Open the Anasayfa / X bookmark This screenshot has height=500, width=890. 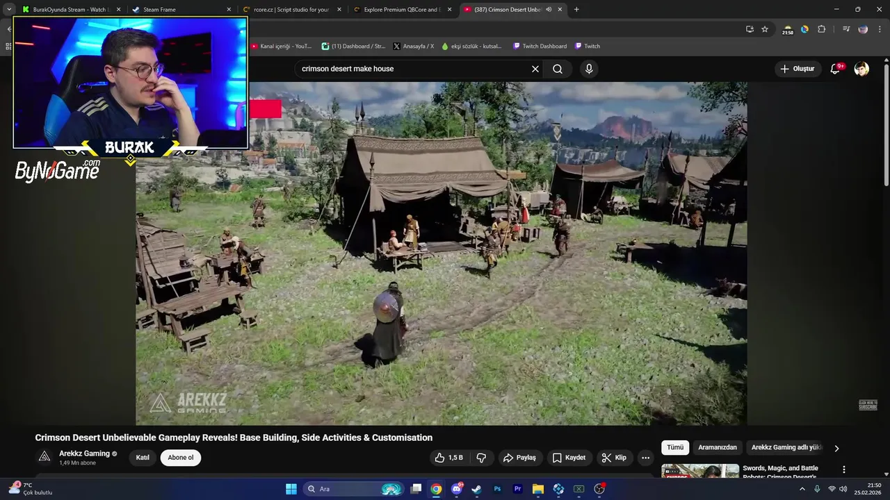pyautogui.click(x=413, y=46)
